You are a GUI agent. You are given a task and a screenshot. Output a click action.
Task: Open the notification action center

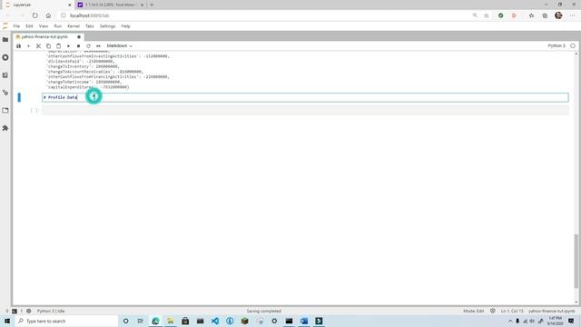point(571,321)
